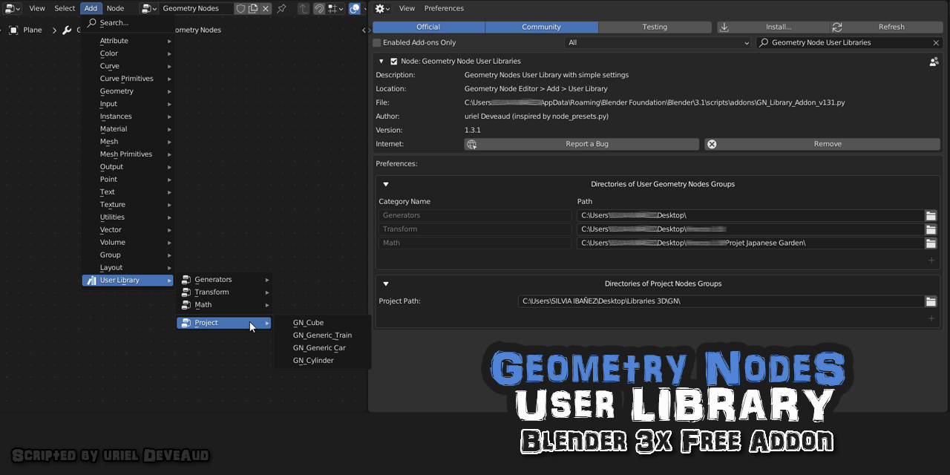Select the User Library menu entry
The width and height of the screenshot is (950, 475).
[x=128, y=281]
